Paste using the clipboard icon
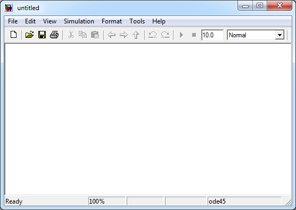Image resolution: width=296 pixels, height=210 pixels. click(95, 35)
